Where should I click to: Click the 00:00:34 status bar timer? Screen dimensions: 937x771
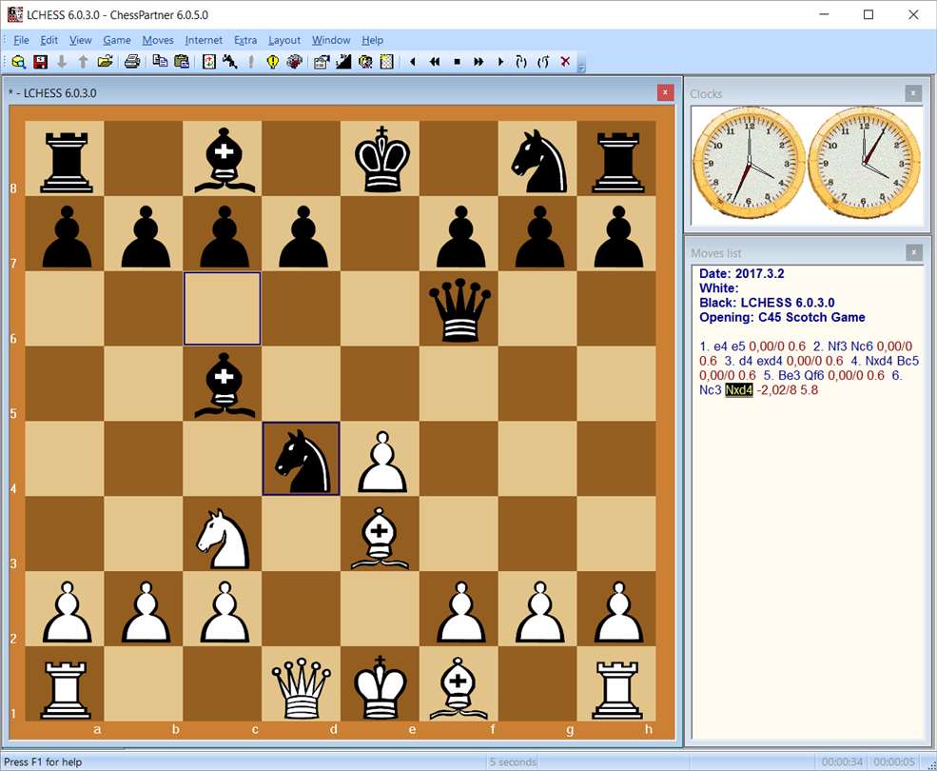click(842, 762)
